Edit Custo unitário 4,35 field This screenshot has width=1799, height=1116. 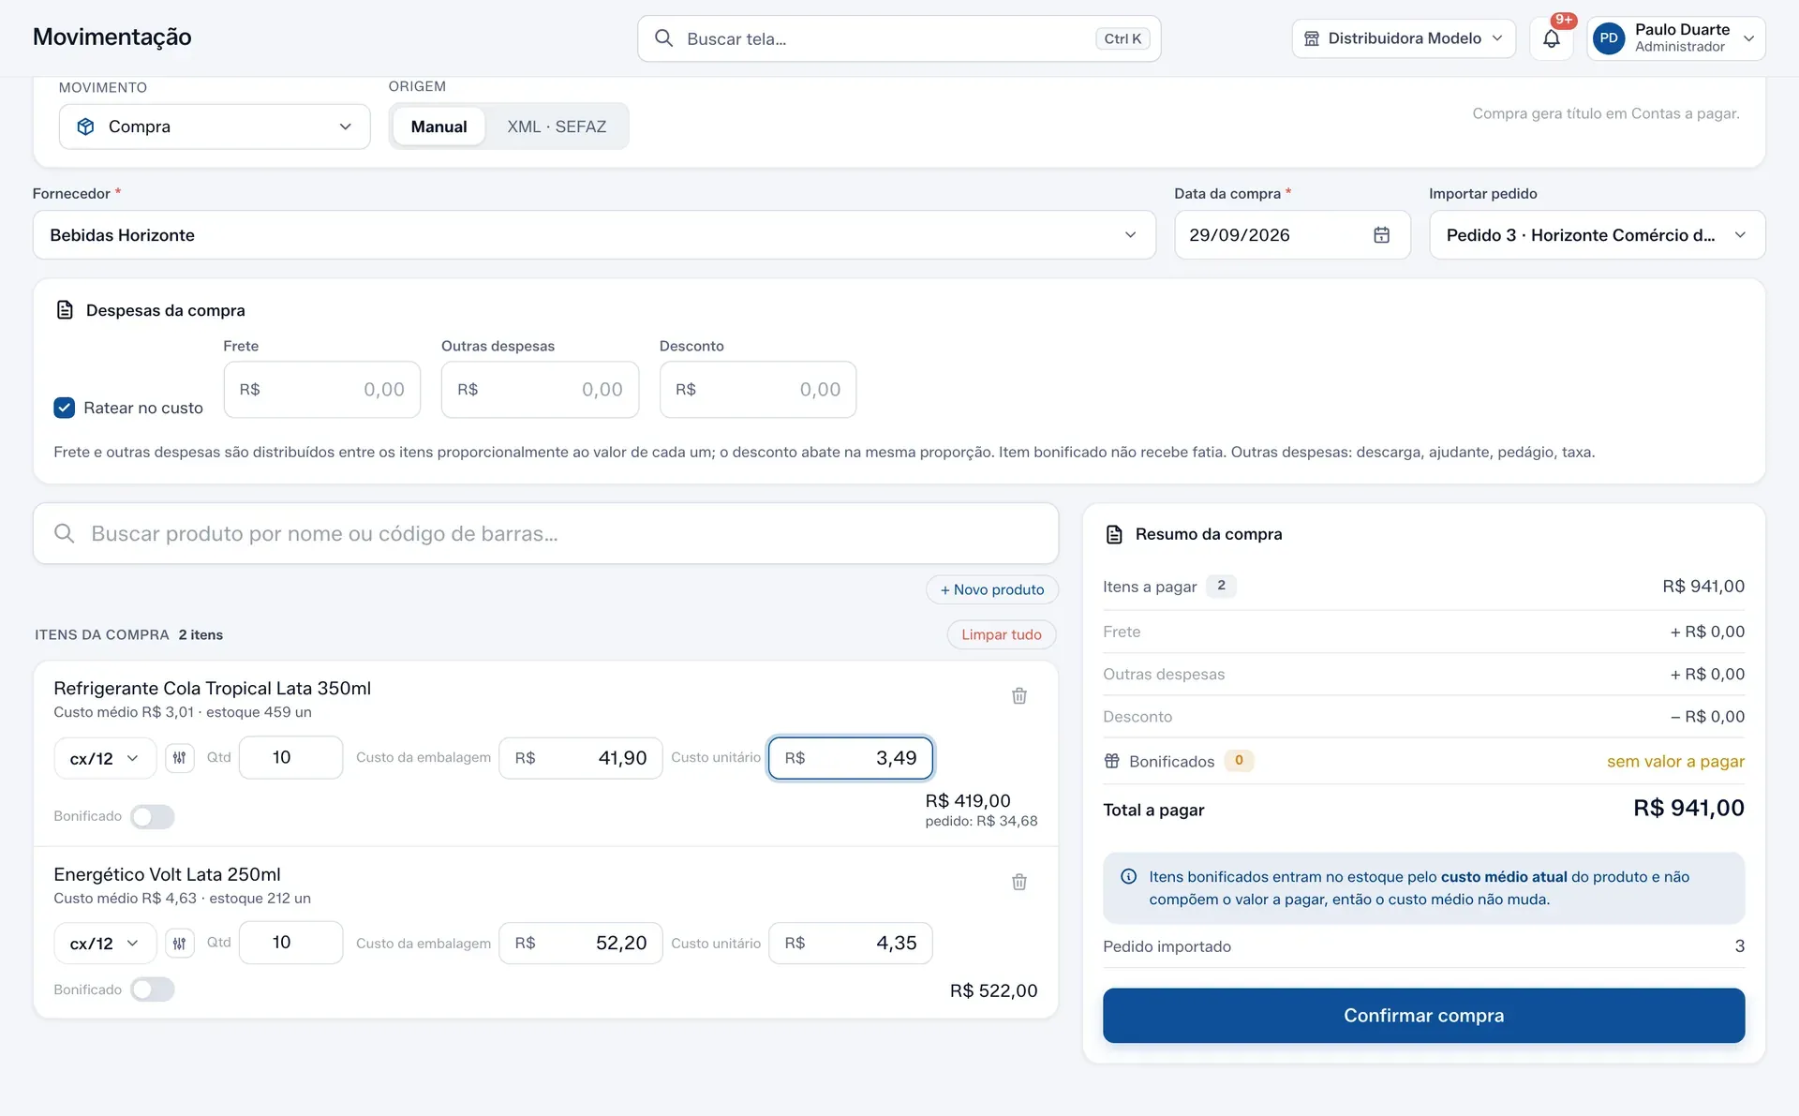[x=851, y=943]
